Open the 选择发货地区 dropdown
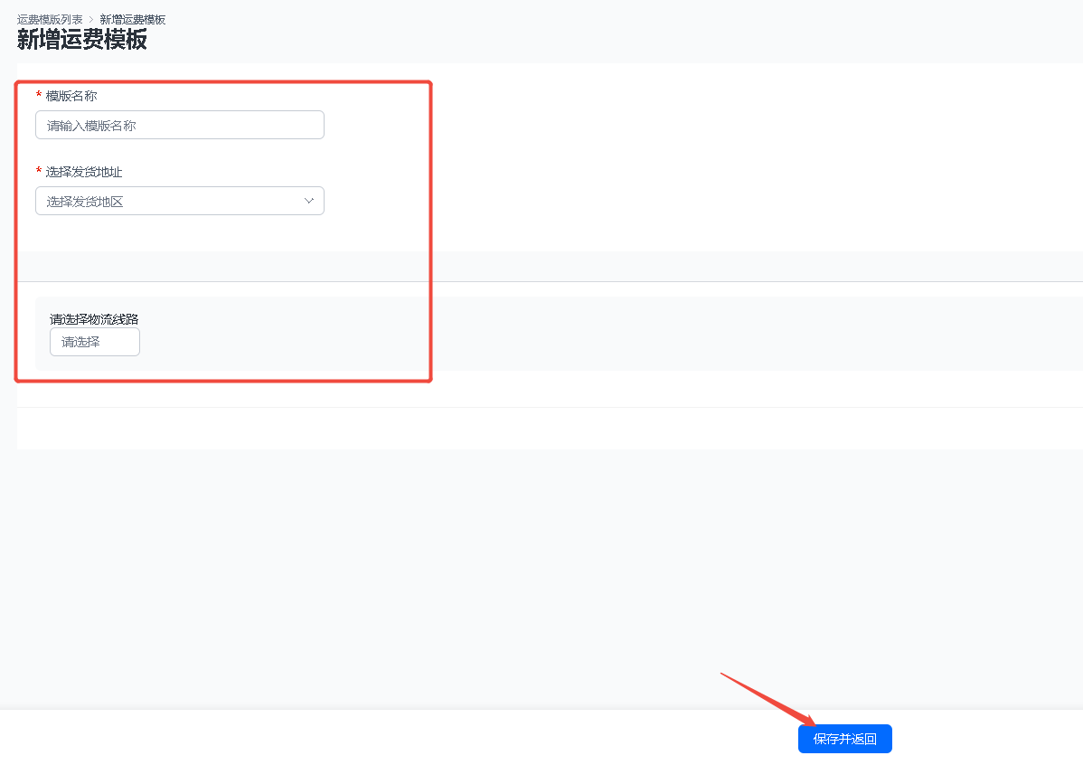 click(180, 201)
